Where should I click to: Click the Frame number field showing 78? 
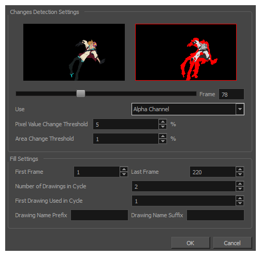[x=231, y=94]
